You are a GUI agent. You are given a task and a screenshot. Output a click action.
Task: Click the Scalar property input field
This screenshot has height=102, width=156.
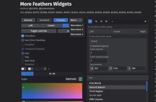tap(98, 53)
